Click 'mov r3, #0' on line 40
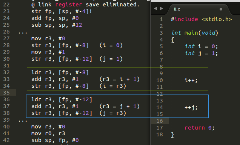Image resolution: width=240 pixels, height=145 pixels. tap(48, 127)
